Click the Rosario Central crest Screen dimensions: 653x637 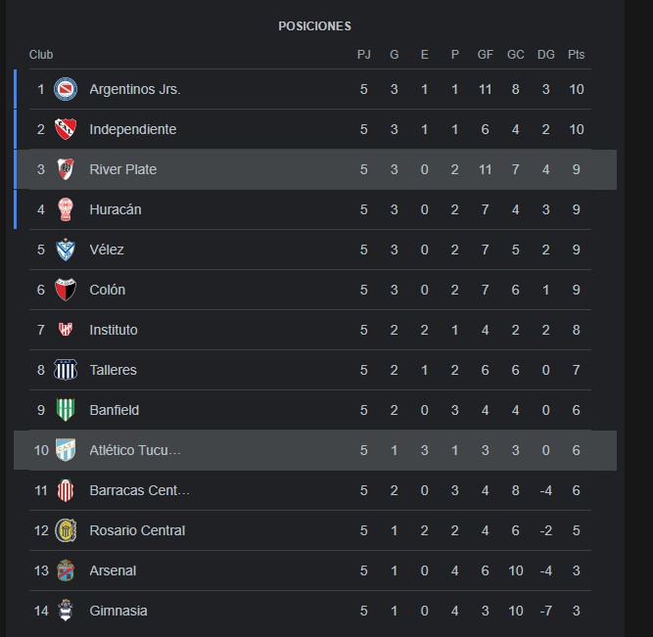pos(66,530)
